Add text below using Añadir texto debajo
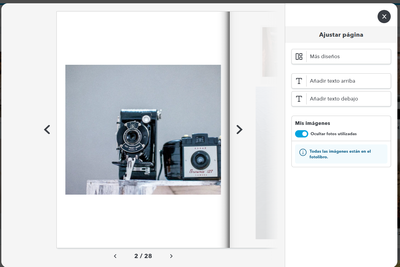The image size is (400, 267). (x=341, y=99)
